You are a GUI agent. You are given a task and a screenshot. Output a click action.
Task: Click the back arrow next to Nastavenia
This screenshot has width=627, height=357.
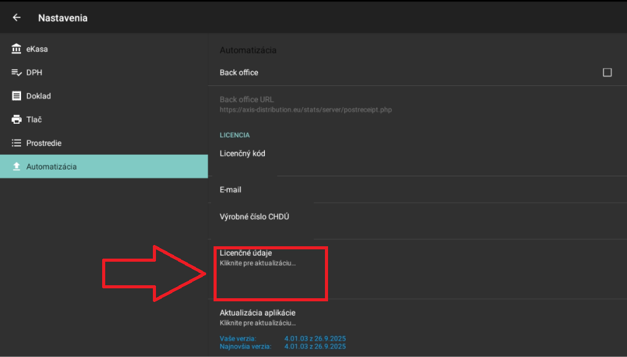[17, 18]
